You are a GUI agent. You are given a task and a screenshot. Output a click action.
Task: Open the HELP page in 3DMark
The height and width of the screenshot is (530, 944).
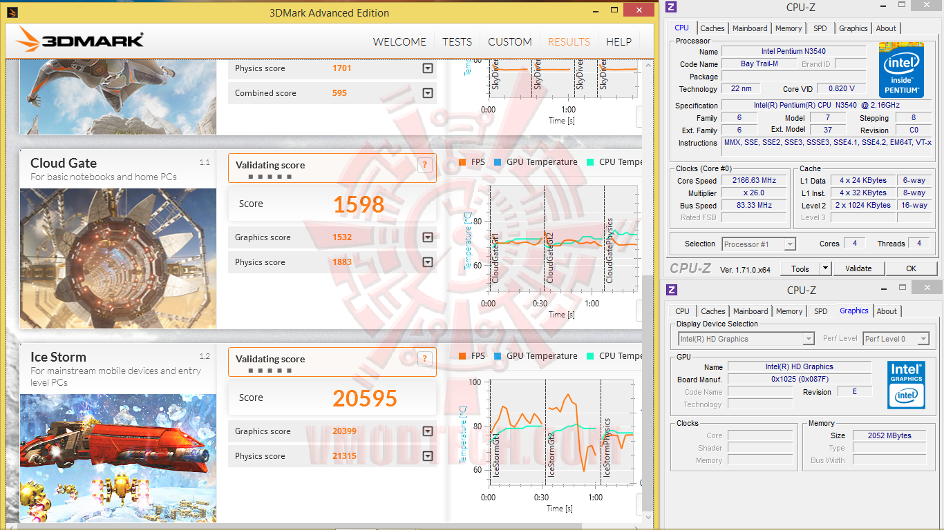pos(619,41)
